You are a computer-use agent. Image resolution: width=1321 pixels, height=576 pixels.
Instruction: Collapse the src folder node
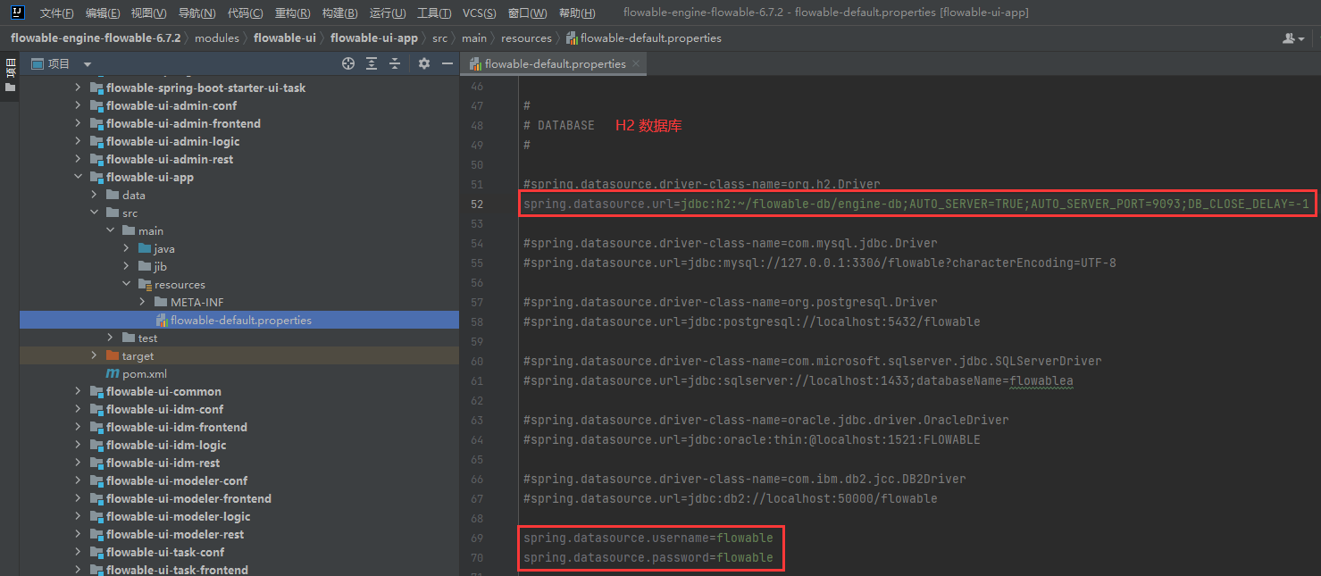pyautogui.click(x=94, y=213)
